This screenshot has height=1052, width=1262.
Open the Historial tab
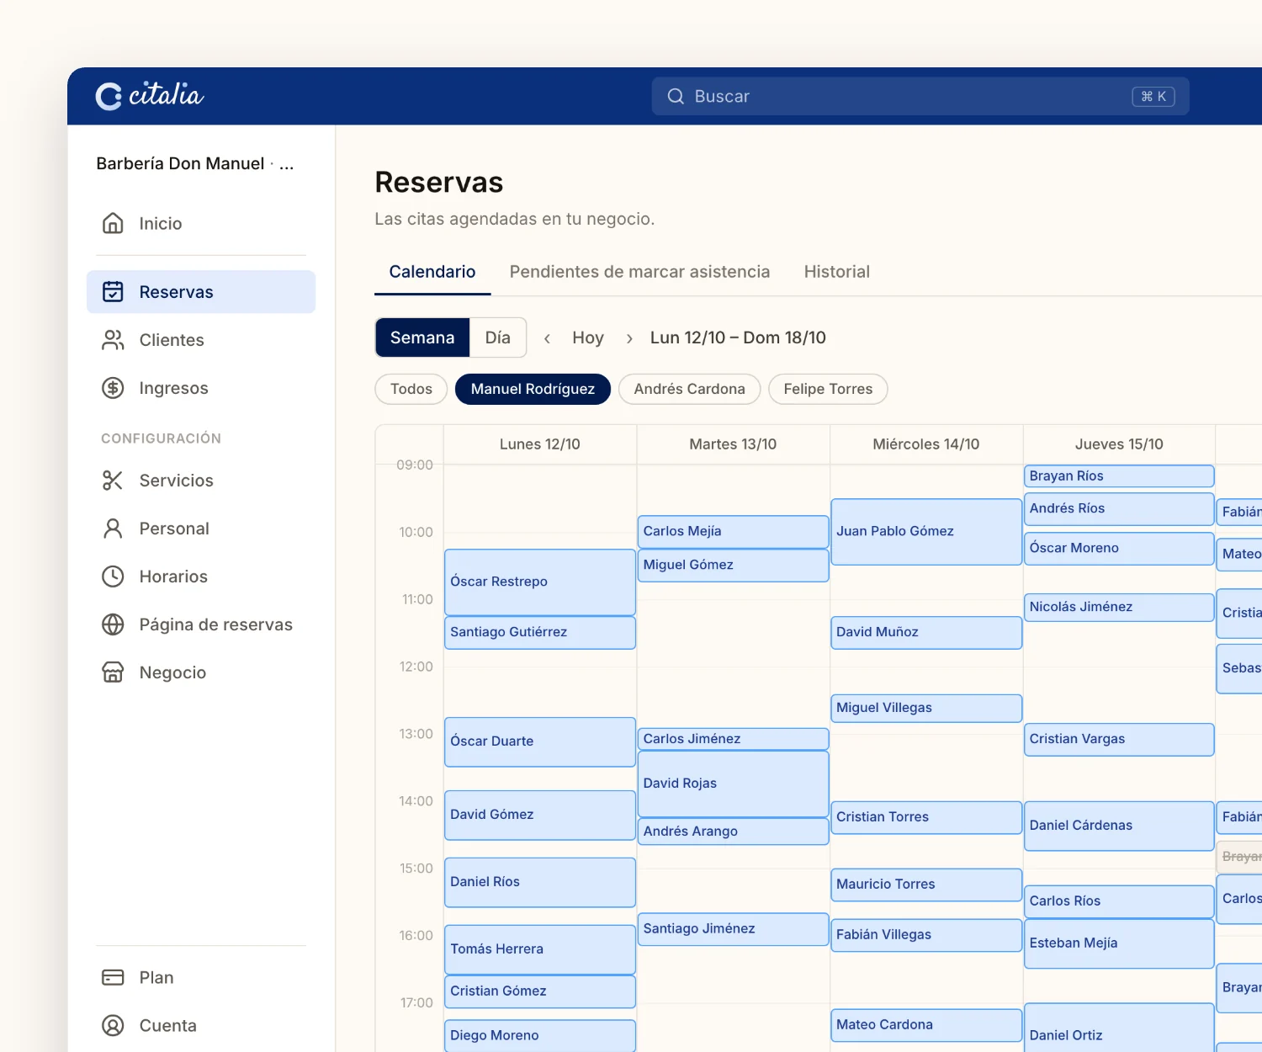click(x=836, y=272)
